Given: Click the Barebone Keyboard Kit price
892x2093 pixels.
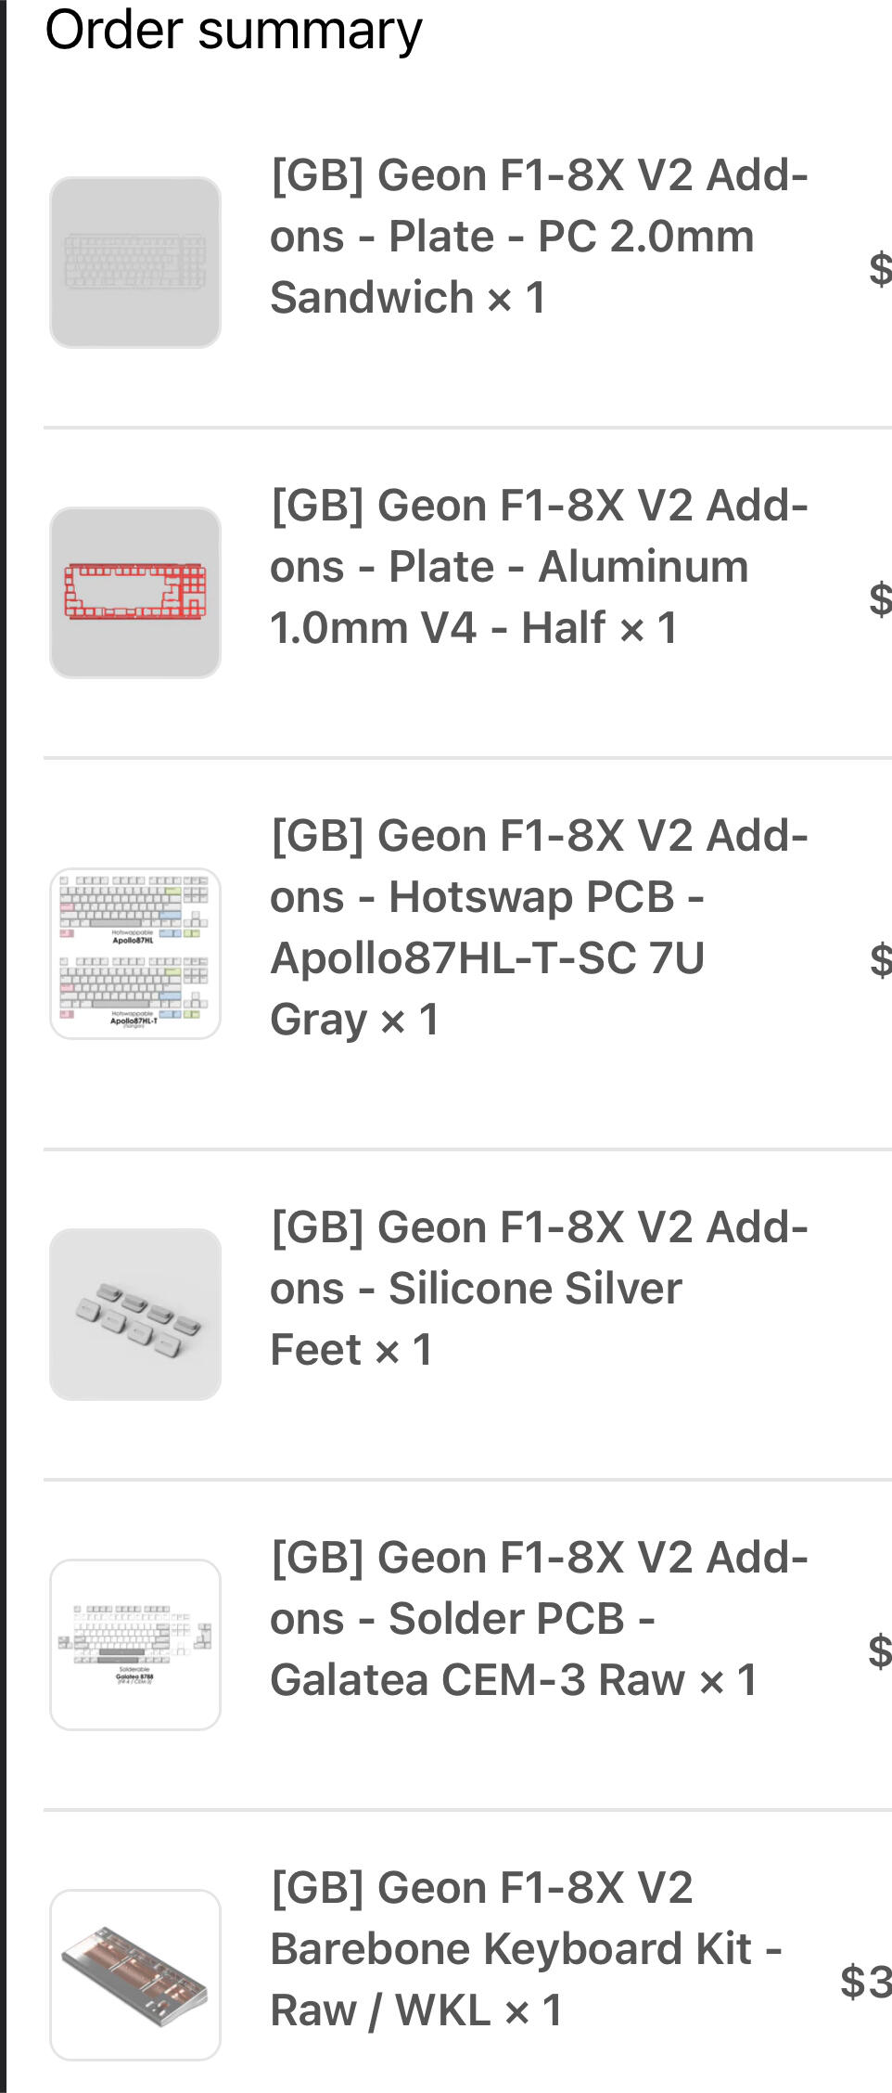Looking at the screenshot, I should coord(865,1982).
